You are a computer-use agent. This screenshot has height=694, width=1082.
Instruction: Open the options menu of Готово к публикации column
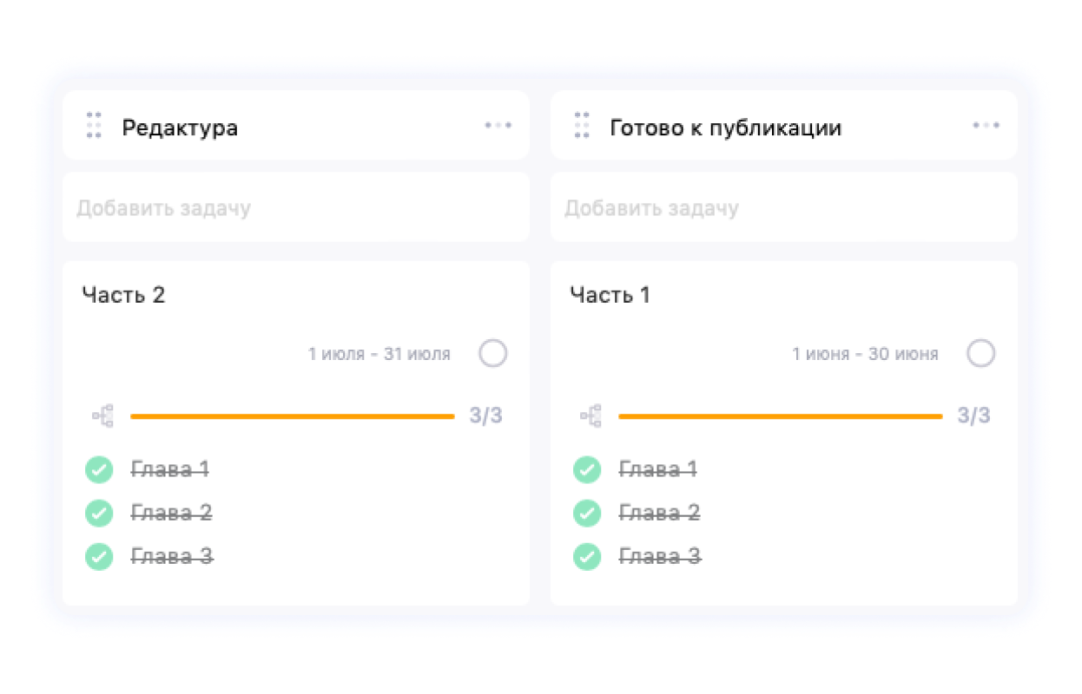[986, 125]
